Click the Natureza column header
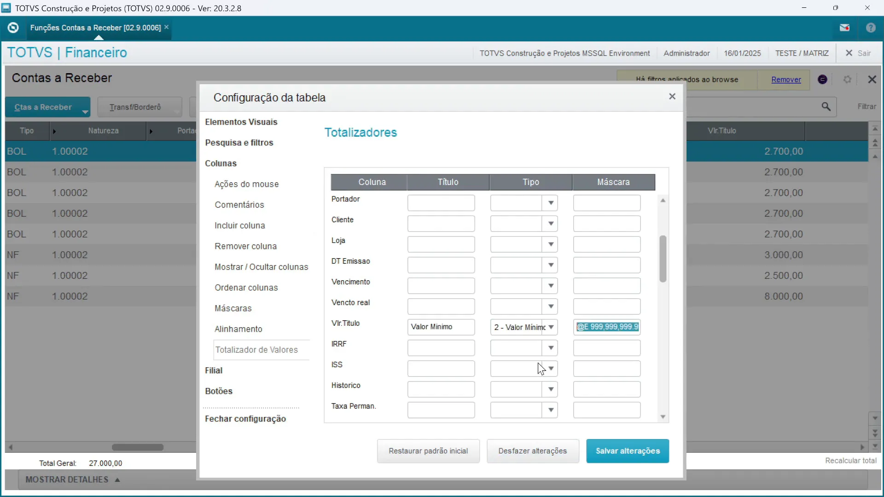Viewport: 884px width, 497px height. (x=103, y=131)
